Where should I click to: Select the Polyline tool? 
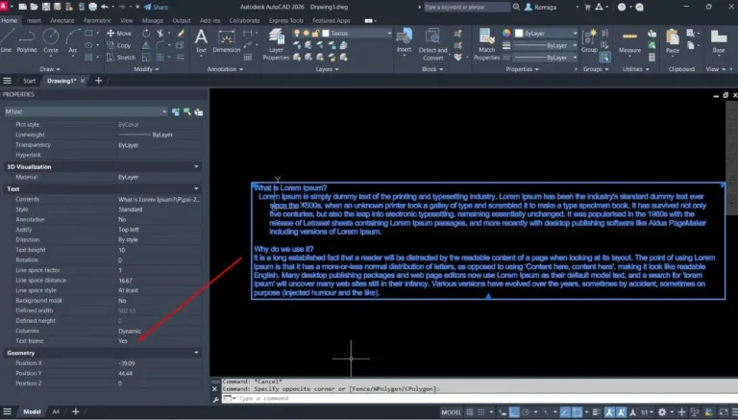[26, 40]
